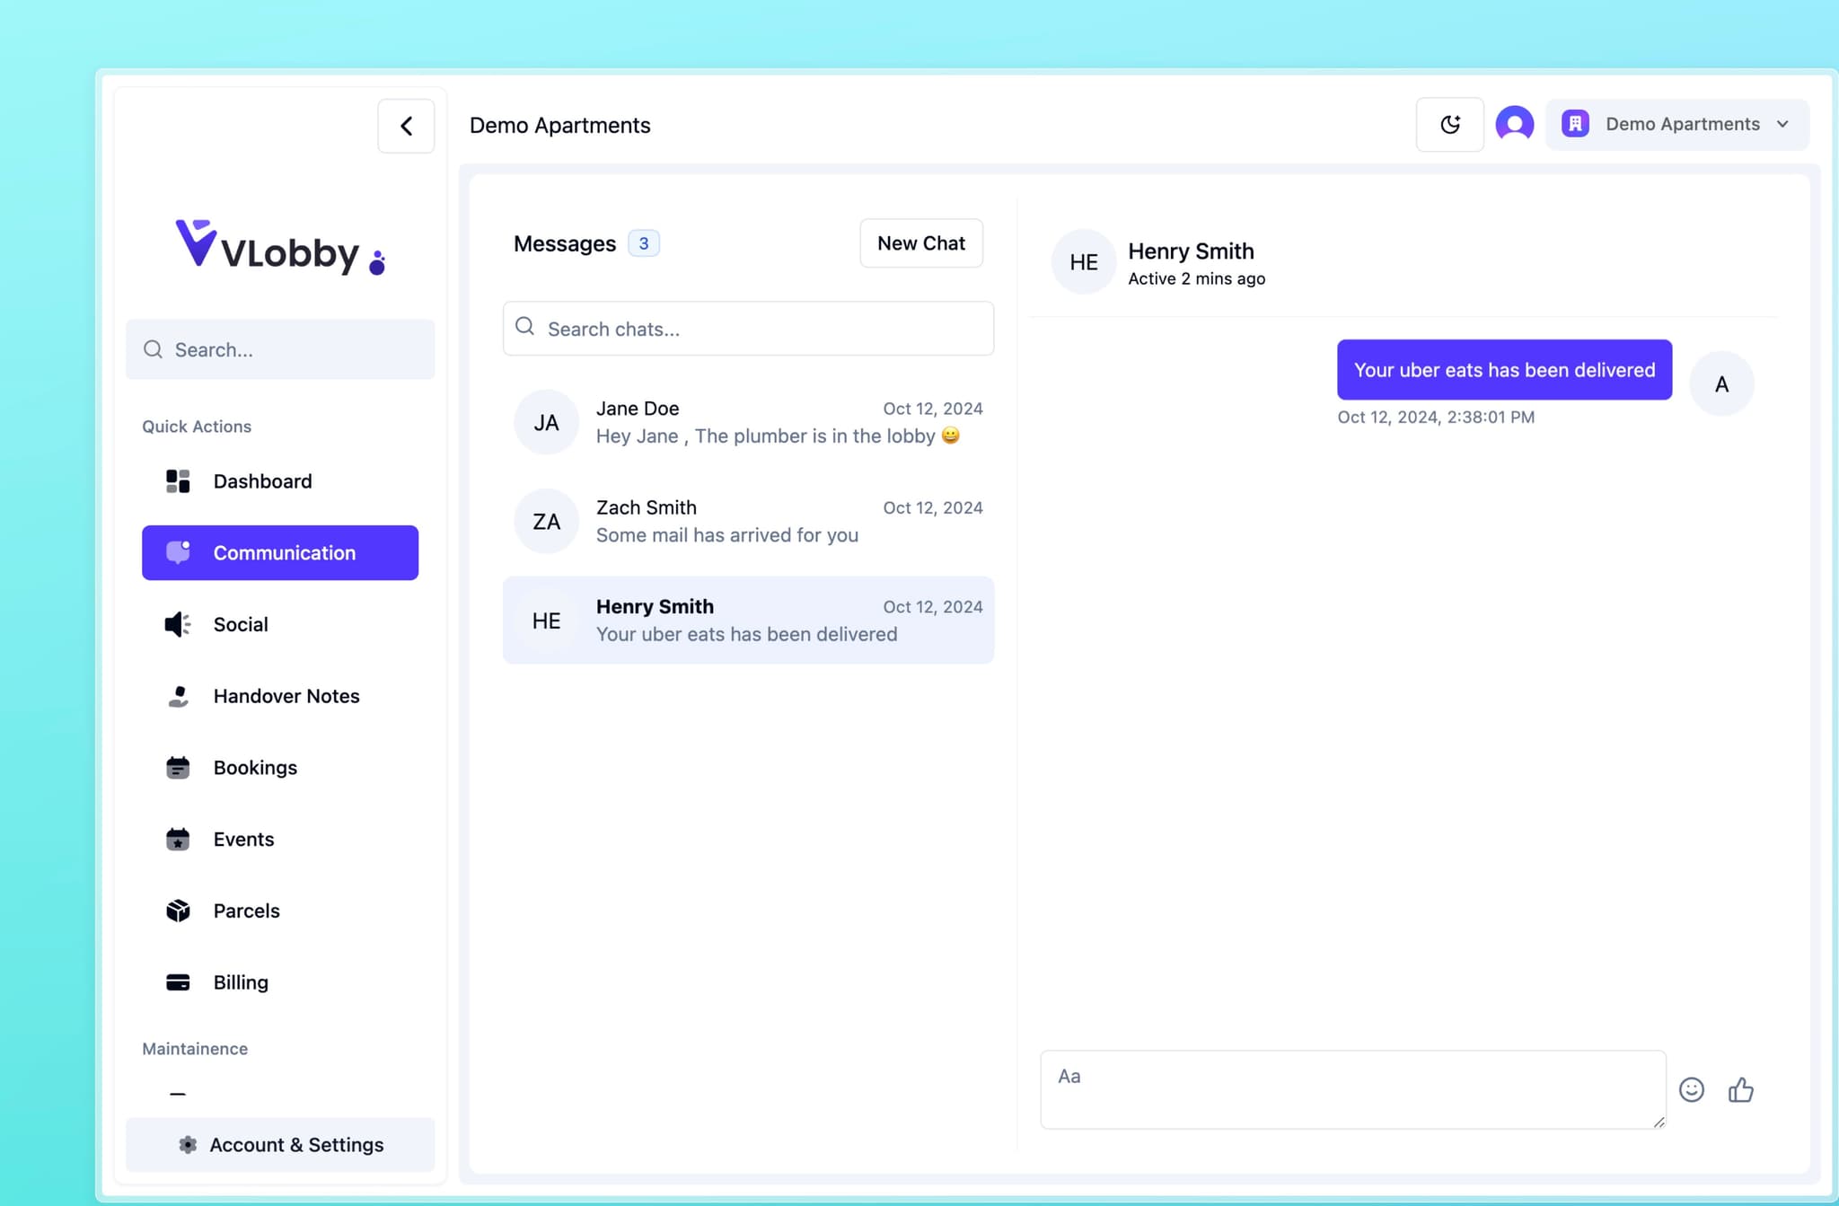Click HE avatar in chat list

coord(546,621)
